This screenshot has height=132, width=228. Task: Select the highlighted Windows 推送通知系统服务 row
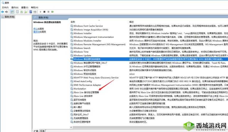tap(149, 59)
